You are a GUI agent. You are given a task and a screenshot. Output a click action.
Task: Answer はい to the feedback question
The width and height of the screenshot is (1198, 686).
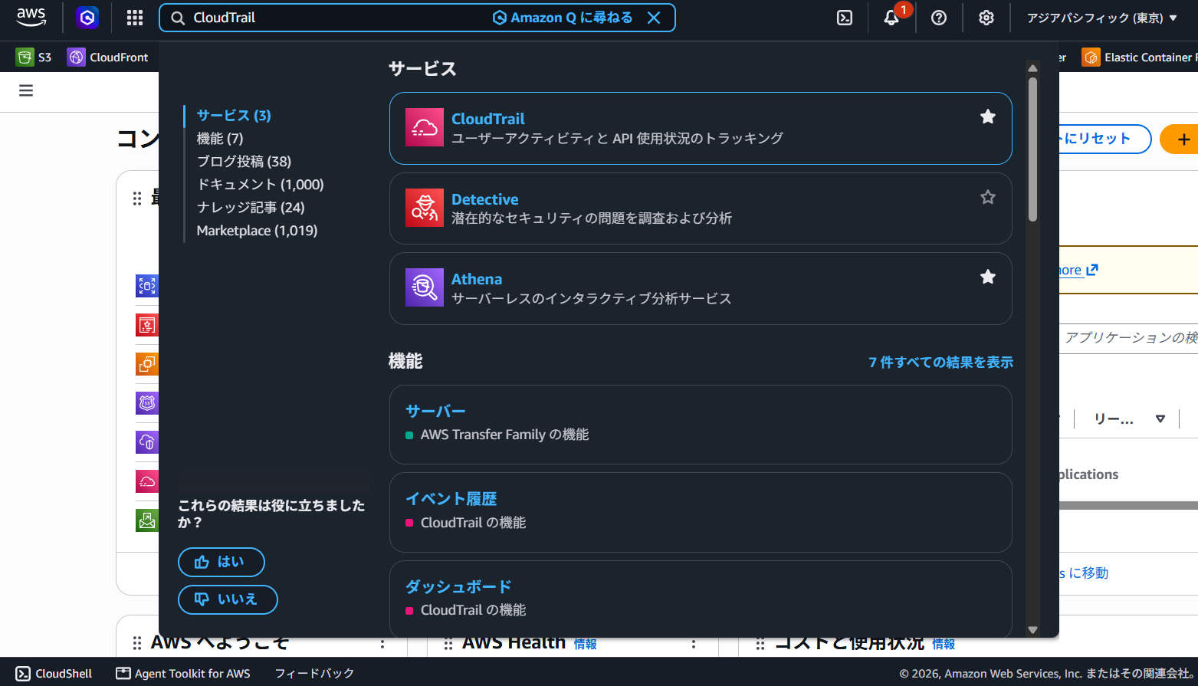click(x=222, y=562)
